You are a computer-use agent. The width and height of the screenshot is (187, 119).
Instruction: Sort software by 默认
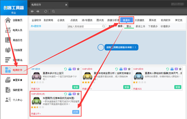pos(129,26)
